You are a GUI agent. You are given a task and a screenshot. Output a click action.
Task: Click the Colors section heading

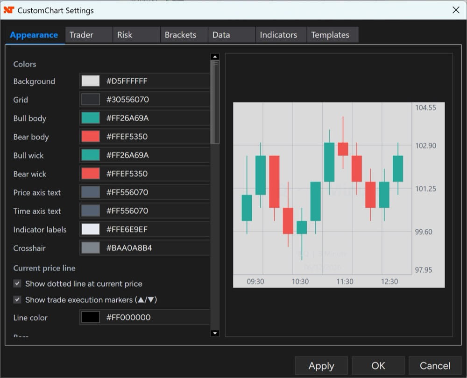point(25,64)
